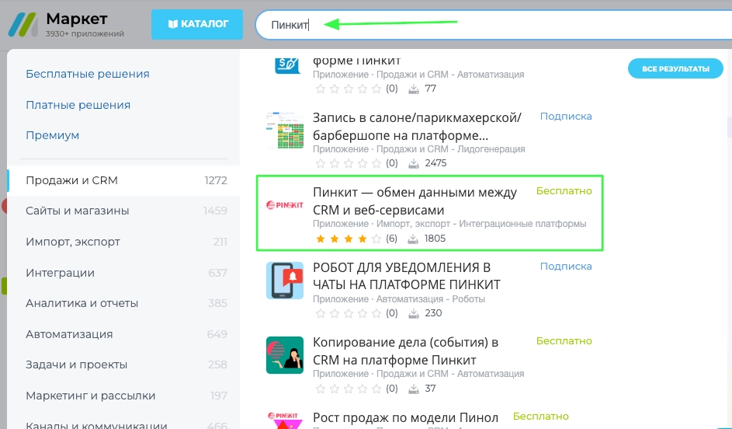732x429 pixels.
Task: Open РОБОТ ДЛЯ УВЕДОМЛЕНИЯ В ЧАТЫ result
Action: (406, 276)
